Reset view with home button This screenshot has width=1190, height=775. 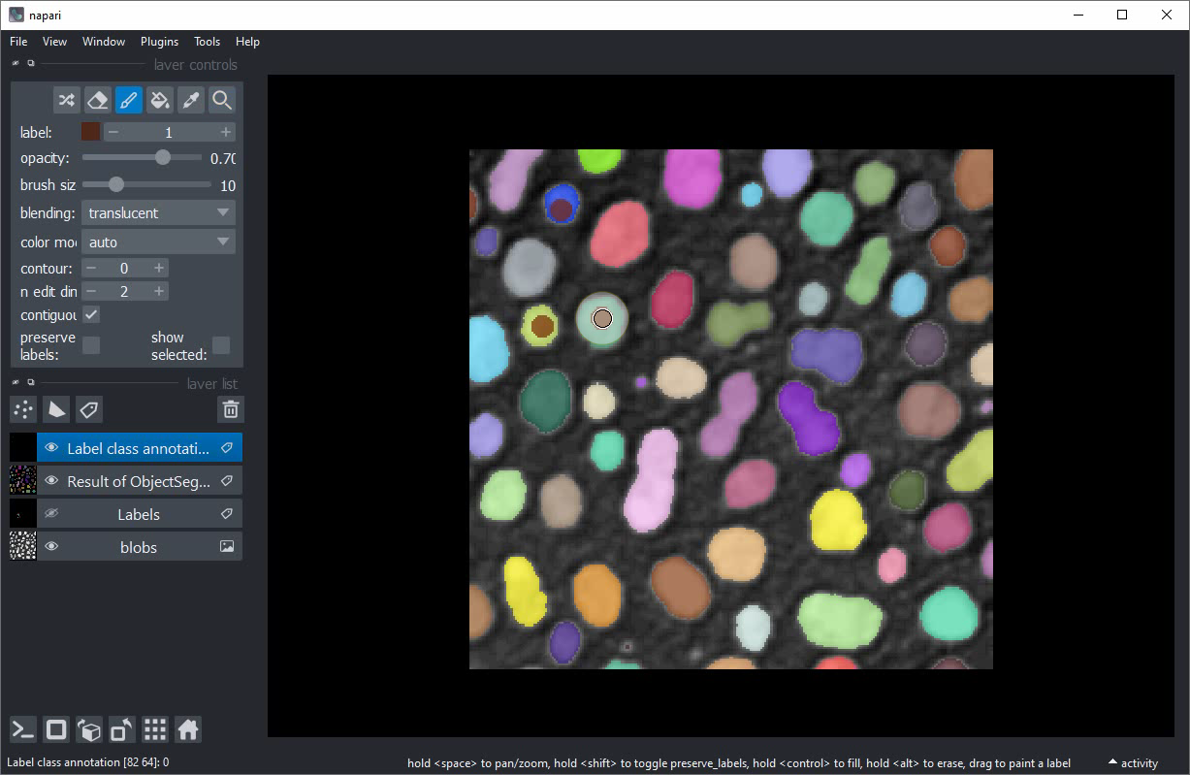pos(188,729)
